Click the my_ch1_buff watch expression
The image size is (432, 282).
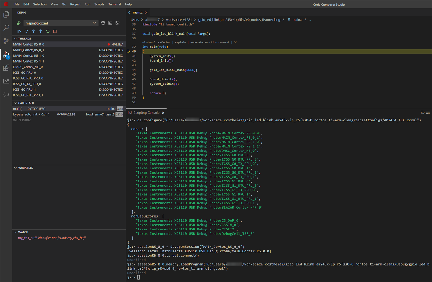pyautogui.click(x=52, y=238)
